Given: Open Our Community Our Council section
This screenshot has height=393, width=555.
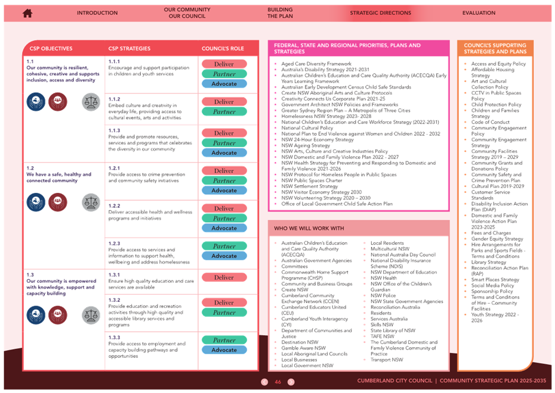Looking at the screenshot, I should point(187,13).
